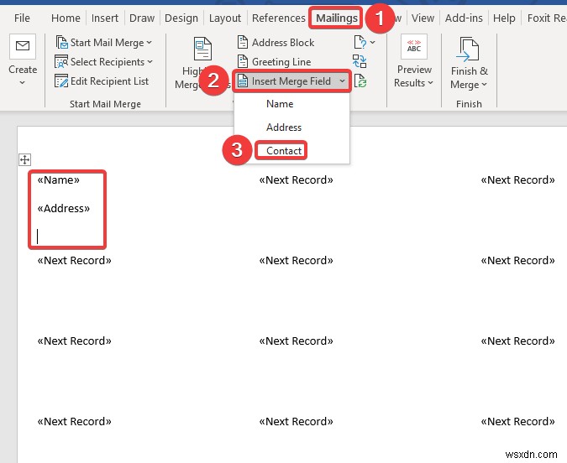
Task: Click the table move handle cross icon
Action: (x=25, y=159)
